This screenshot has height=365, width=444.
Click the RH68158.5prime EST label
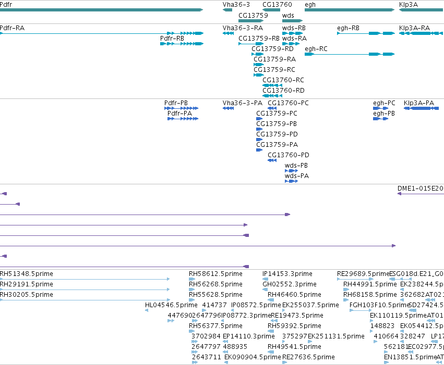pyautogui.click(x=370, y=295)
